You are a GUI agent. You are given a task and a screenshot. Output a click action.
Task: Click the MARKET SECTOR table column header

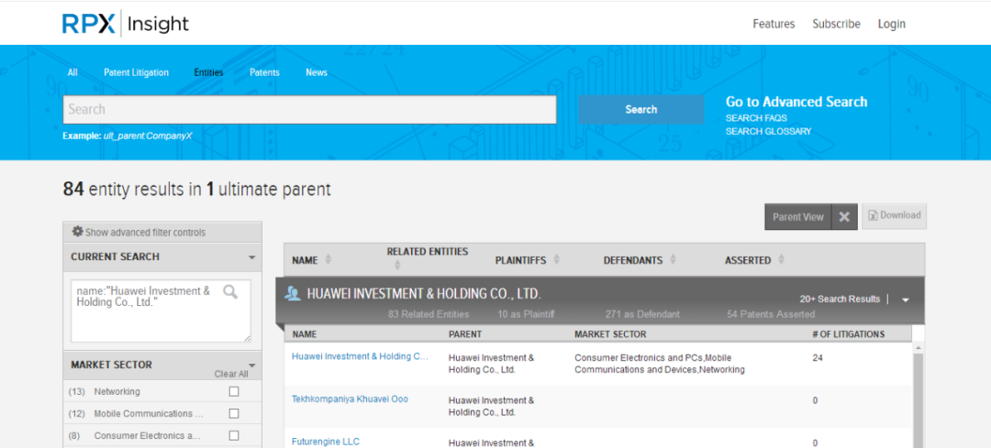610,333
